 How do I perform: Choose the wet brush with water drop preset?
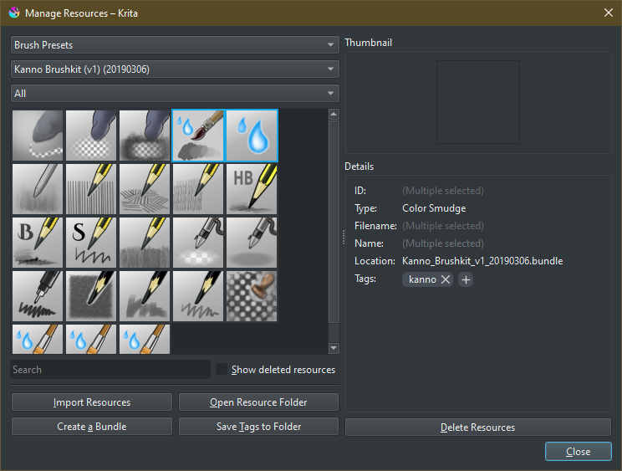(198, 135)
